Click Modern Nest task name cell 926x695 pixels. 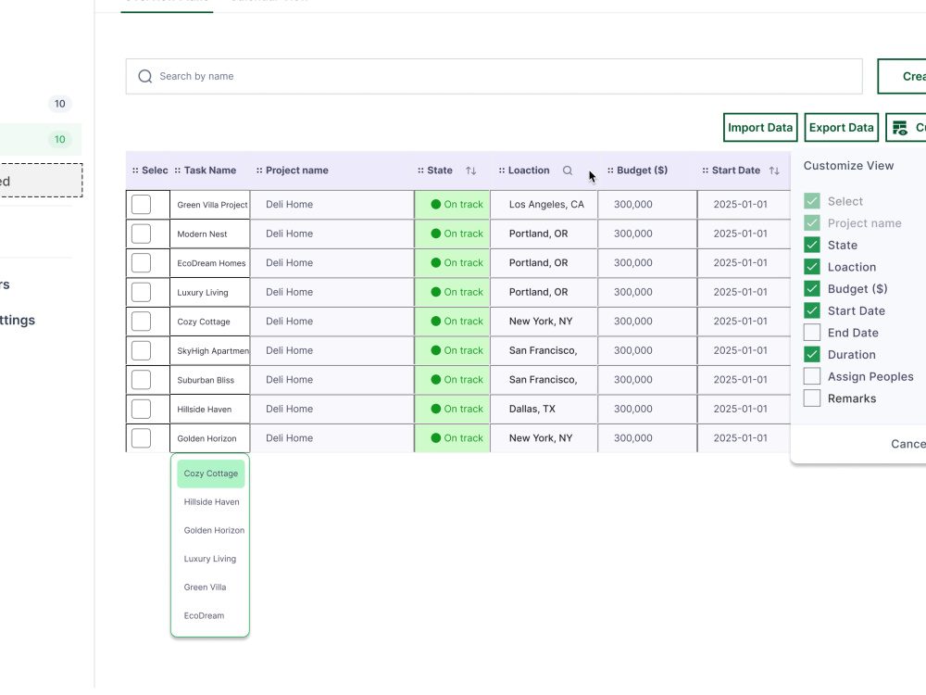point(209,234)
